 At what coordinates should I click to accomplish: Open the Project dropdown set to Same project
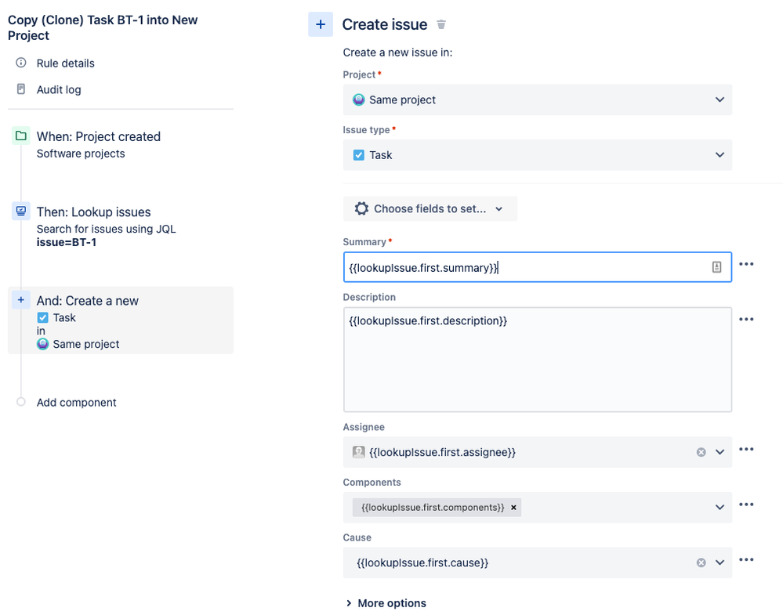click(x=537, y=99)
